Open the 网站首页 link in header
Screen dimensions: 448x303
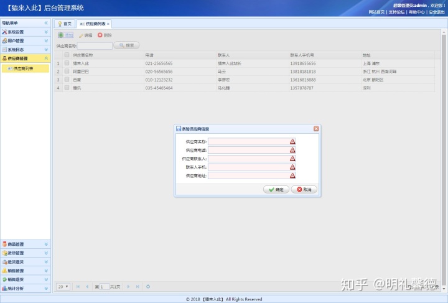[376, 12]
